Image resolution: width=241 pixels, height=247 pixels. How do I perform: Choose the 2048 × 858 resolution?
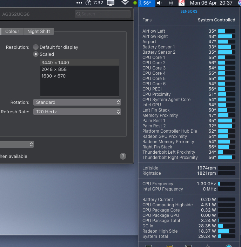pyautogui.click(x=80, y=69)
